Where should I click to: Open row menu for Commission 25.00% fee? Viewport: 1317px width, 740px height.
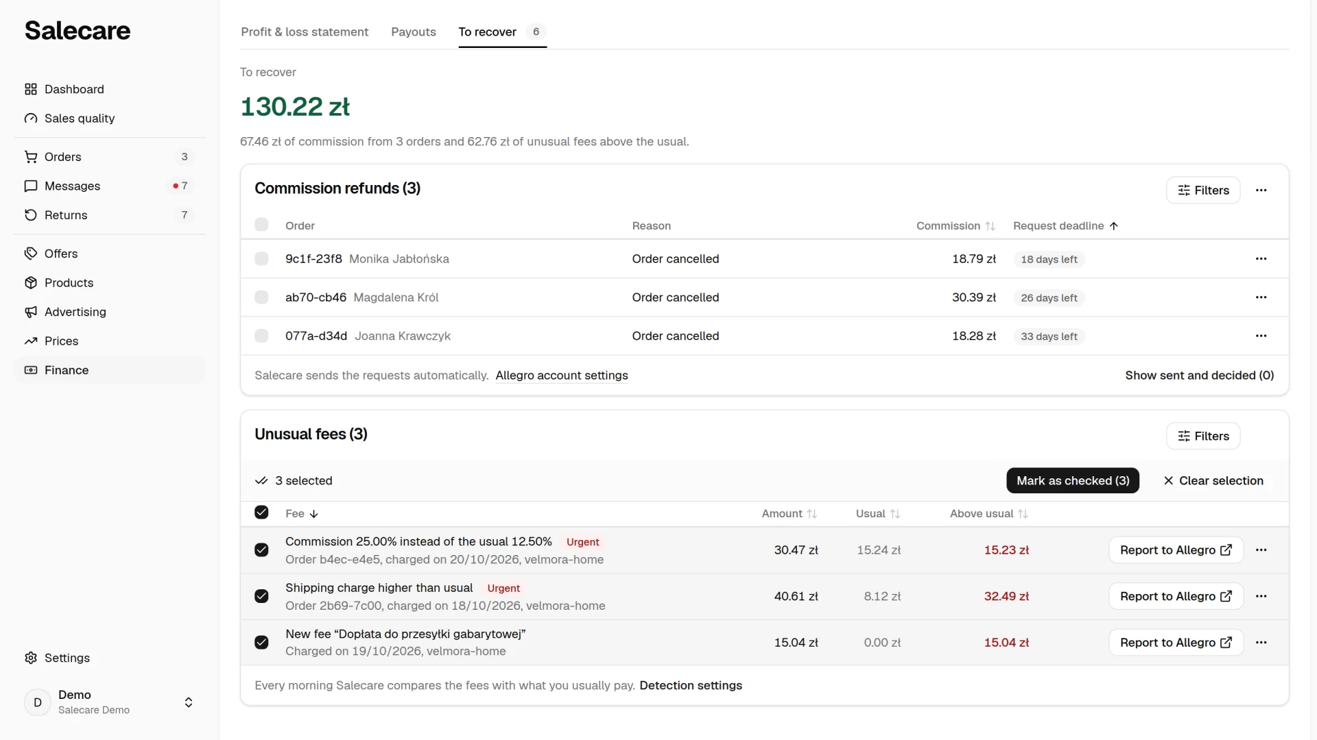(1261, 550)
